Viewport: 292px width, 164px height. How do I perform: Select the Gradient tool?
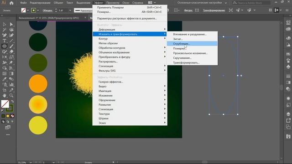click(11, 73)
